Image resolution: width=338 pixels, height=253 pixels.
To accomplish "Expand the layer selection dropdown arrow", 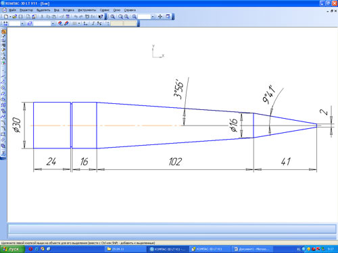I will pos(53,24).
